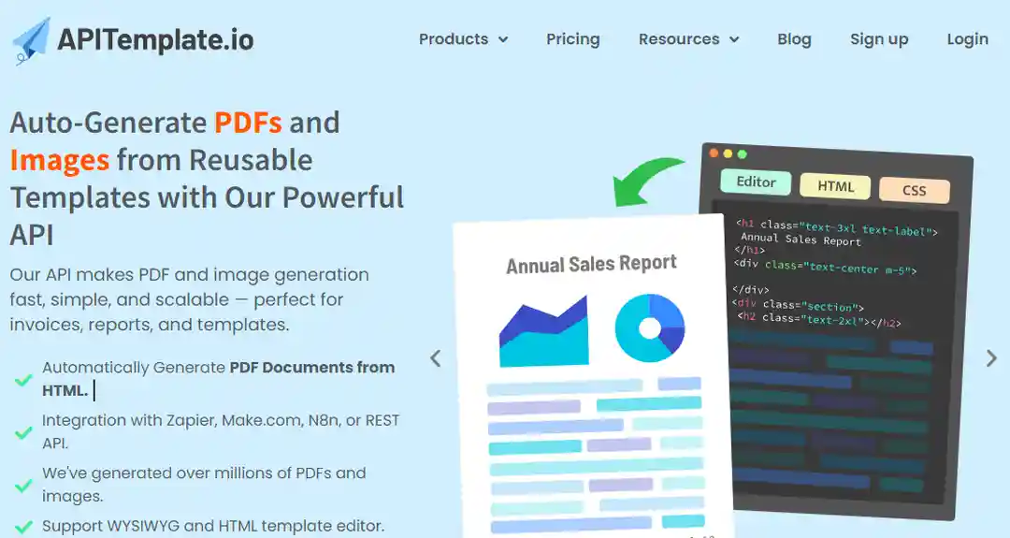Click 'PDF Documents from HTML.' bold text
This screenshot has width=1010, height=538.
[x=218, y=379]
